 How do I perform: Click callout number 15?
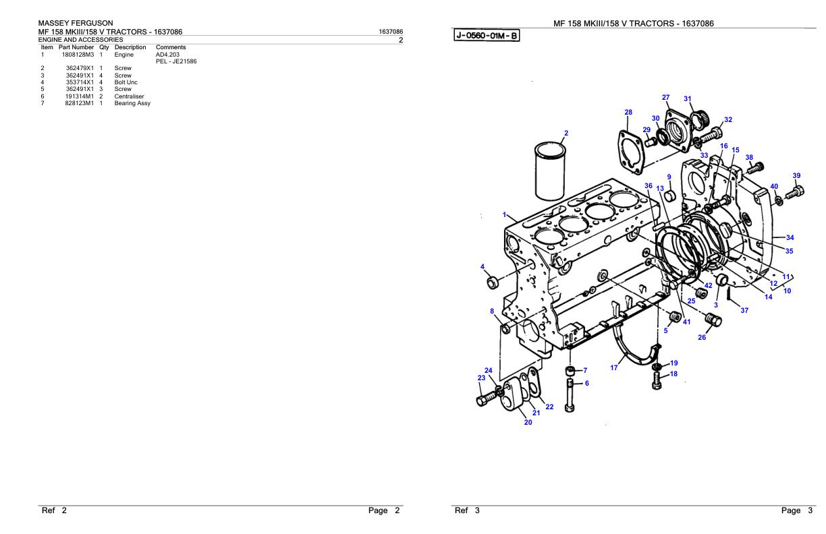pos(735,150)
